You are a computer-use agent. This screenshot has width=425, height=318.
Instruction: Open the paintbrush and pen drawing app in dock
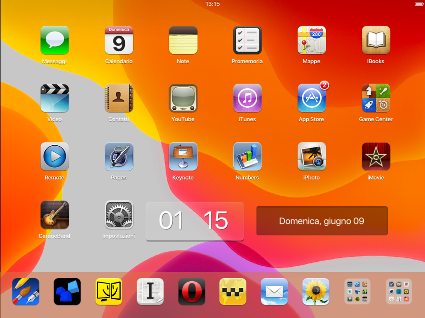click(x=26, y=291)
